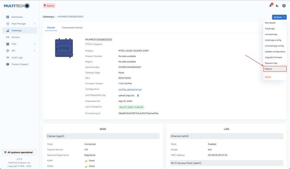Switch to the Command History tab
This screenshot has height=169, width=290.
[72, 28]
